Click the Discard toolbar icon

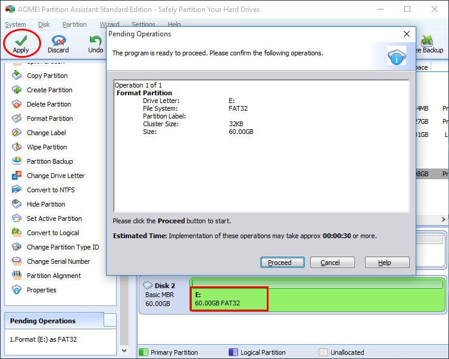coord(58,40)
